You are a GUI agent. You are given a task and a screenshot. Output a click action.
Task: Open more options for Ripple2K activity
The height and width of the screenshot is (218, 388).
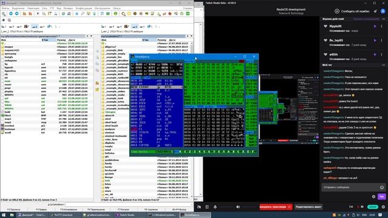click(x=381, y=26)
